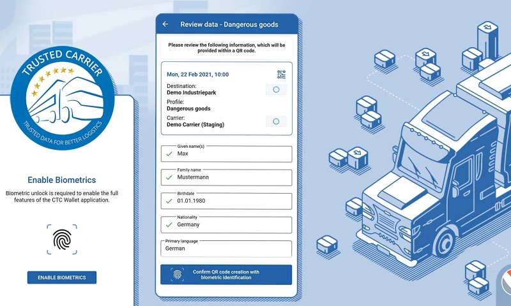Click the green checkmark beside Mustermann
Image resolution: width=511 pixels, height=306 pixels.
169,178
